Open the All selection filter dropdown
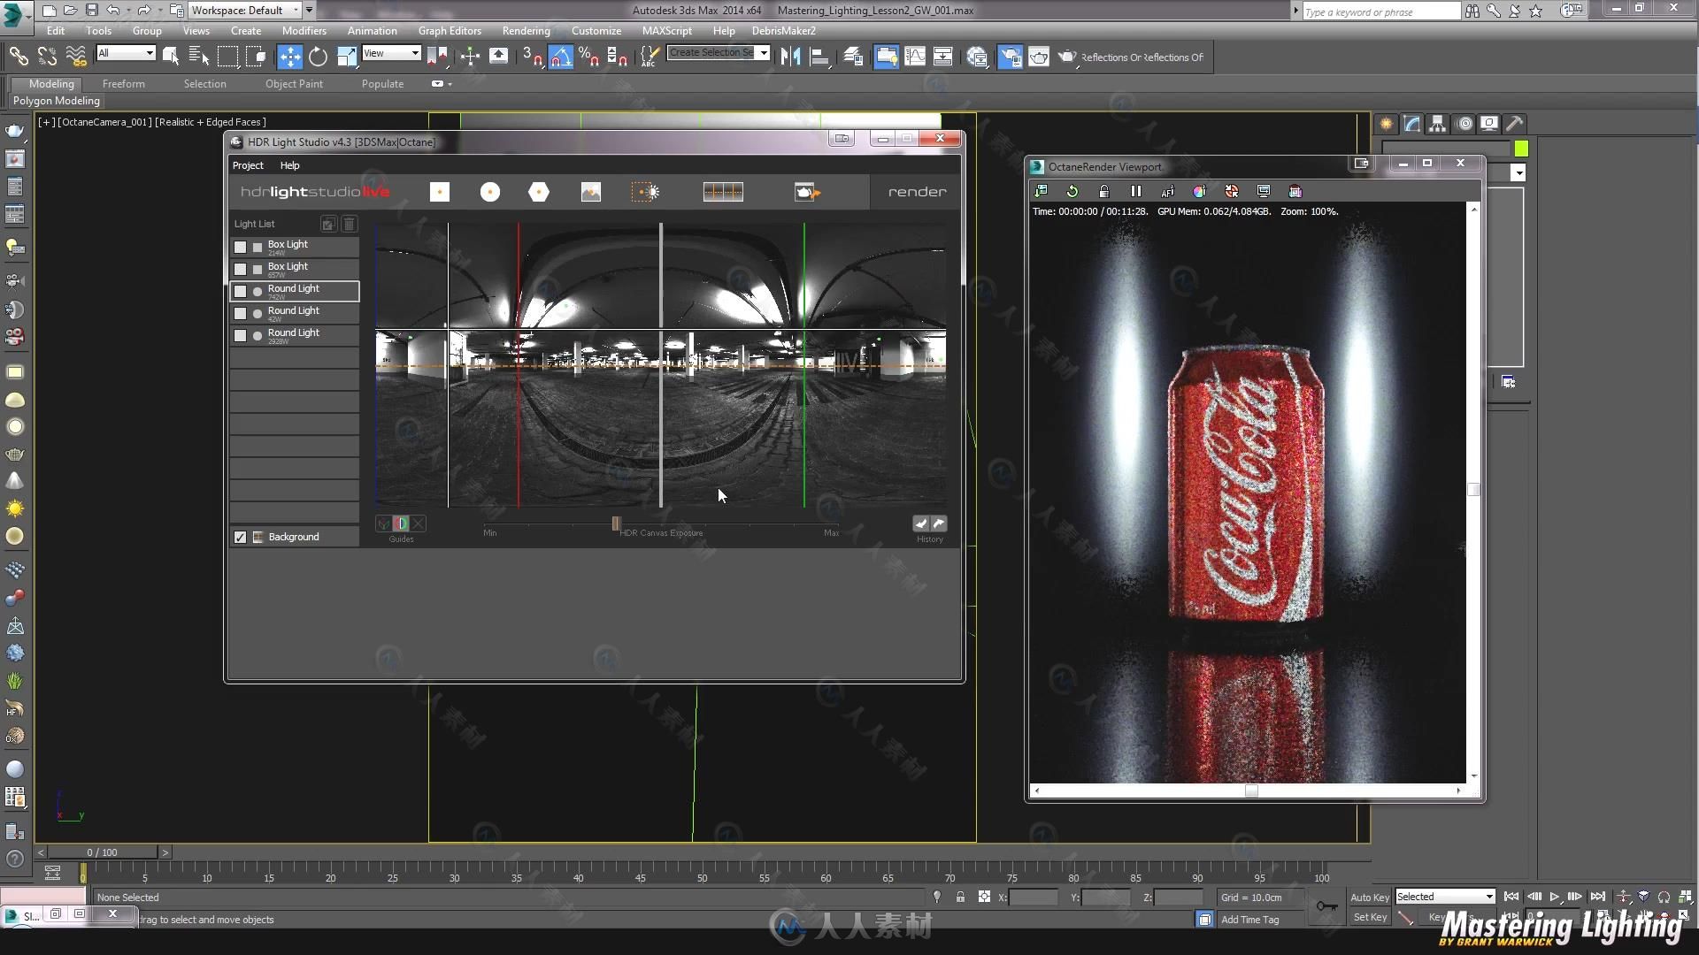1699x955 pixels. point(126,53)
